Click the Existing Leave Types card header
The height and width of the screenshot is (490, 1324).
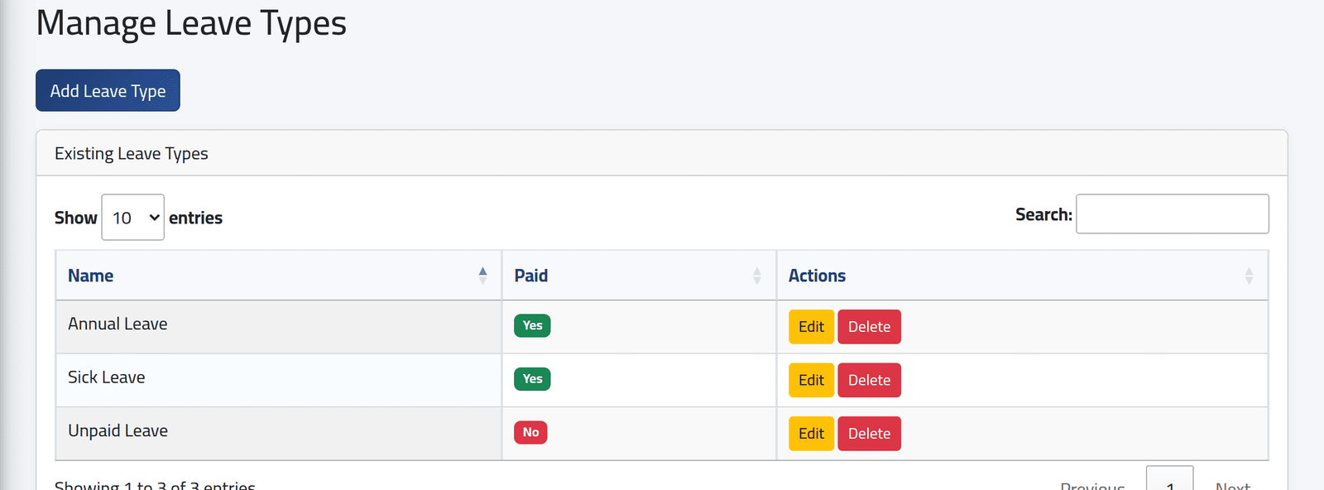point(661,153)
